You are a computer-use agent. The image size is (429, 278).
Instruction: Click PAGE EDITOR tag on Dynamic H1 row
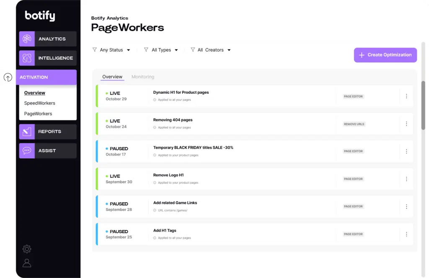click(353, 96)
